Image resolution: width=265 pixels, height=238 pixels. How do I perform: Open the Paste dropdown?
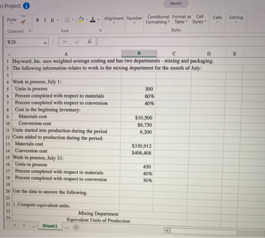click(x=12, y=21)
